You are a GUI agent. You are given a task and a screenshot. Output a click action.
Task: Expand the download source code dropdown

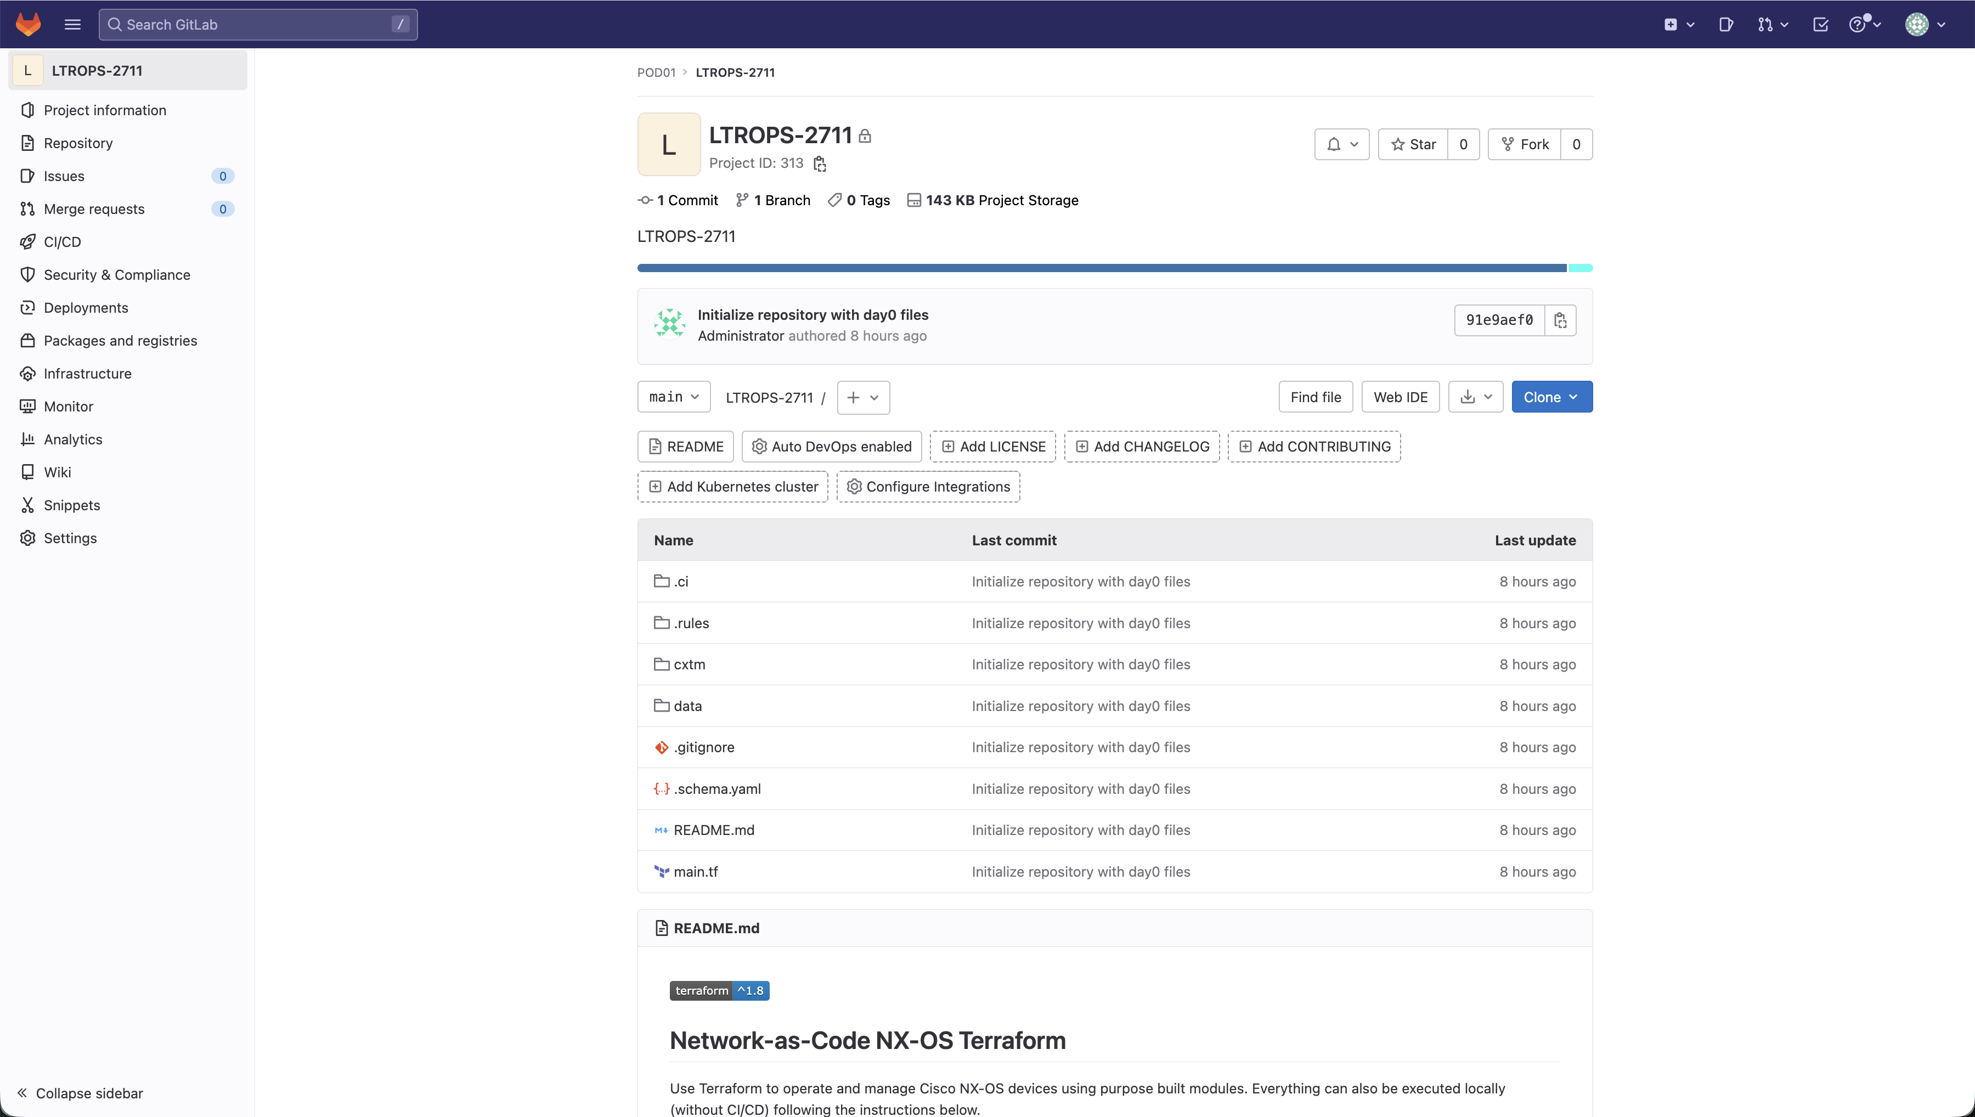click(x=1475, y=397)
